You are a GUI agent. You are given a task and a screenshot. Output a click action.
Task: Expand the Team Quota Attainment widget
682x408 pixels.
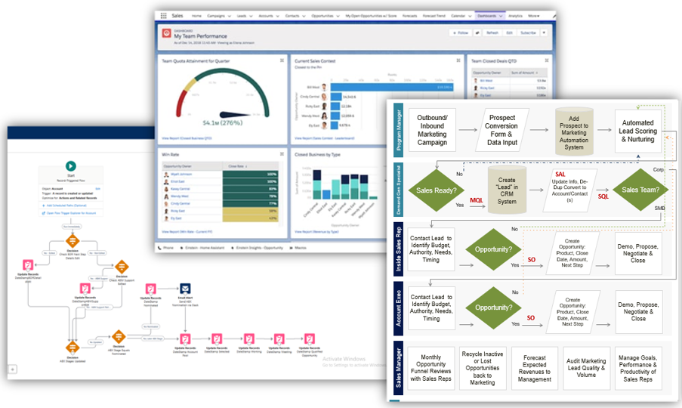tap(282, 60)
